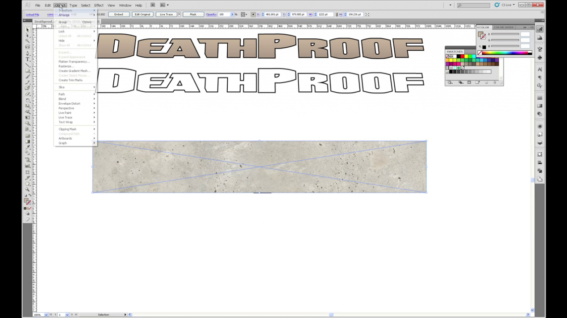Pick the Pen tool in toolbox
Viewport: 567px width, 318px height.
coord(28,53)
